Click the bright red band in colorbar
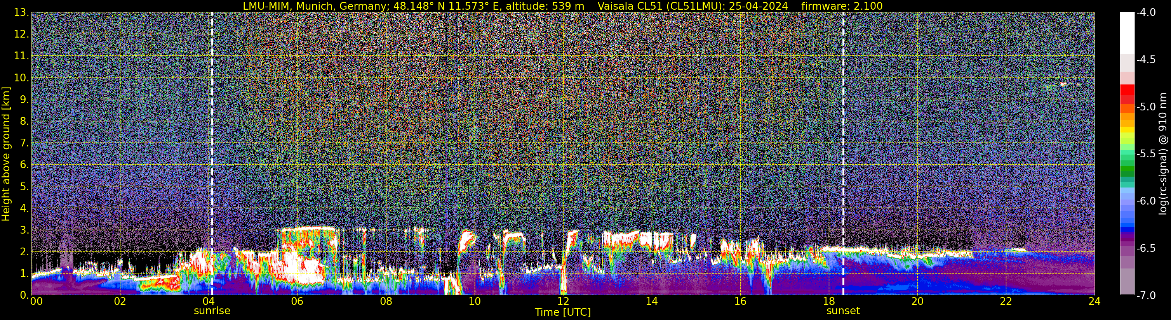 coord(1127,90)
